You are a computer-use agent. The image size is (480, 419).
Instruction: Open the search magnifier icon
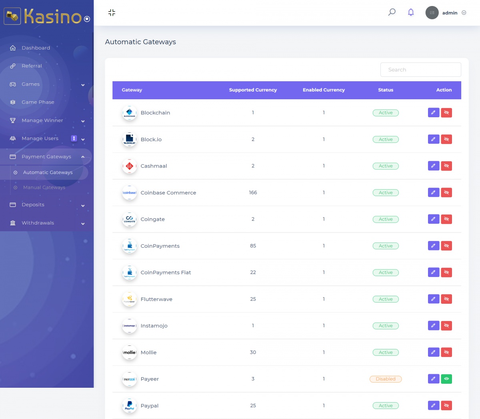click(x=392, y=12)
